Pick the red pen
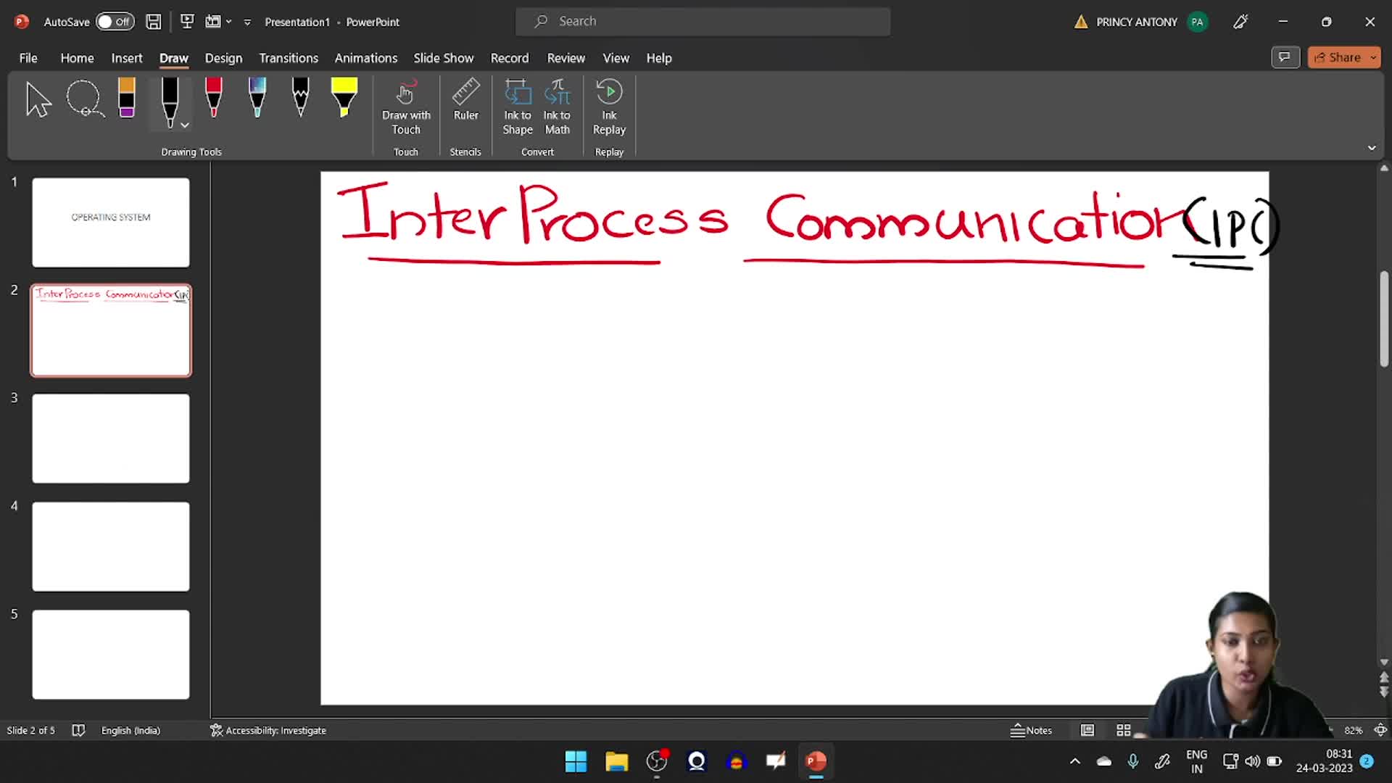 pos(213,99)
